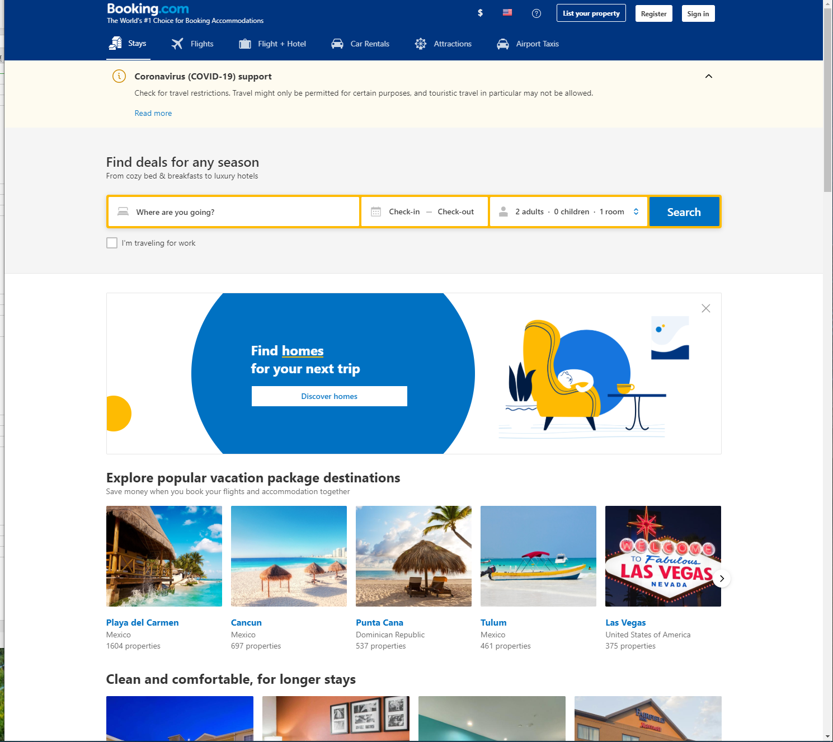Toggle I'm traveling for work checkbox
Image resolution: width=833 pixels, height=742 pixels.
[x=112, y=243]
